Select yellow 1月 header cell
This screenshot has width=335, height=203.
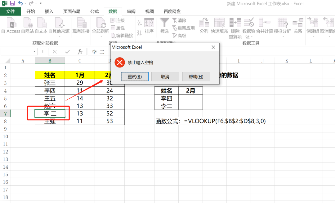(80, 75)
